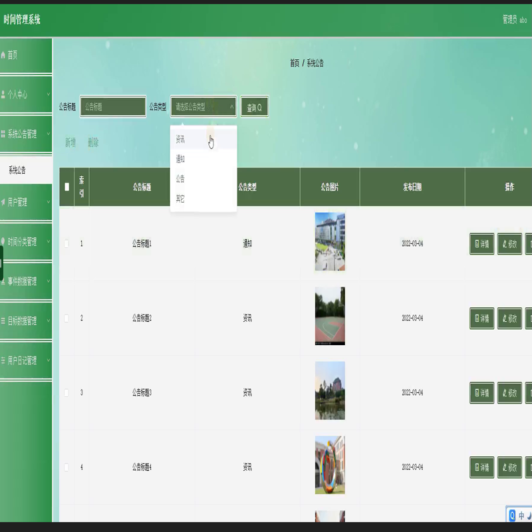Open the 首页 sidebar item

tap(26, 55)
